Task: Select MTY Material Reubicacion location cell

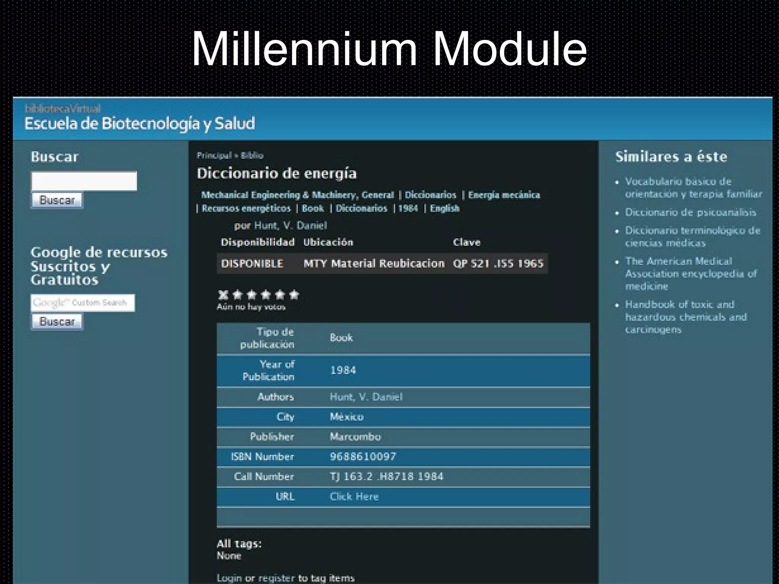Action: 374,263
